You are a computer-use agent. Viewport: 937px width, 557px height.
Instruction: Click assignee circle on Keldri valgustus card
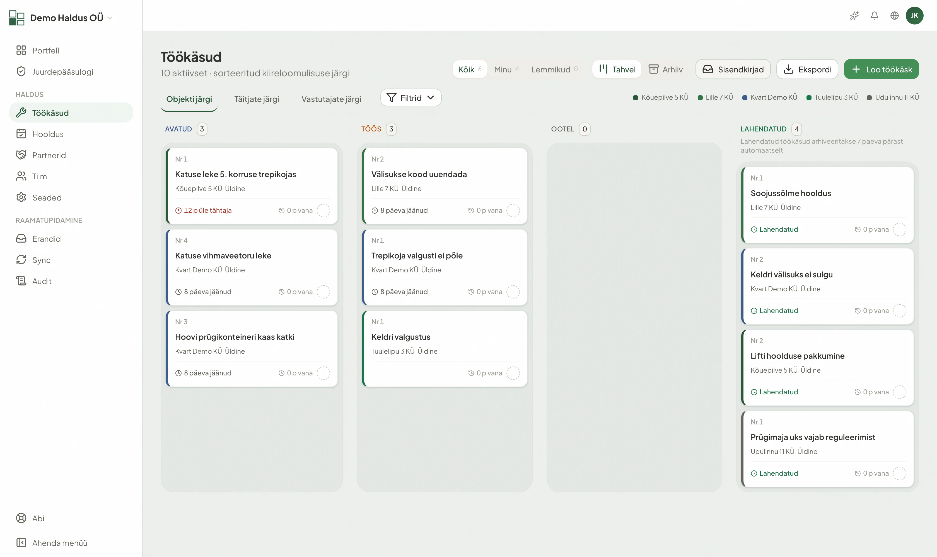tap(513, 373)
